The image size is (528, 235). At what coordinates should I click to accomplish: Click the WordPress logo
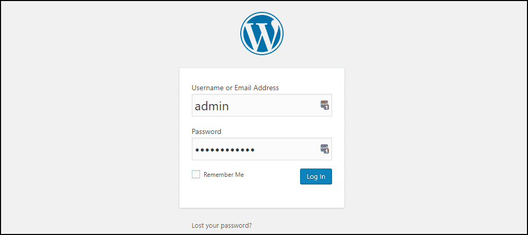pyautogui.click(x=261, y=33)
